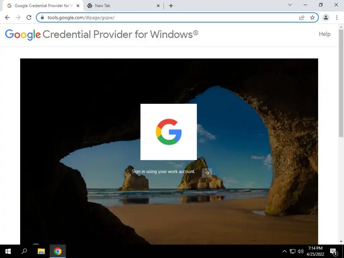Switch to the New Tab tab
Screen dimensions: 344x258
tap(123, 6)
